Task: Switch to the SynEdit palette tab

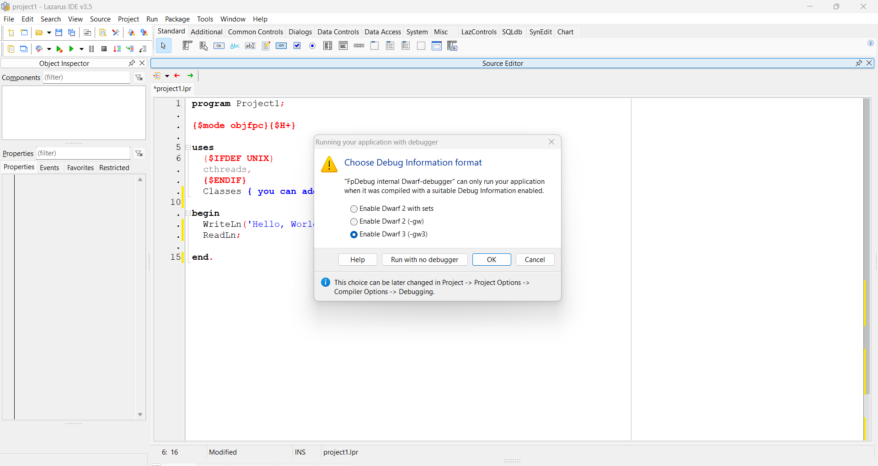Action: [x=541, y=32]
